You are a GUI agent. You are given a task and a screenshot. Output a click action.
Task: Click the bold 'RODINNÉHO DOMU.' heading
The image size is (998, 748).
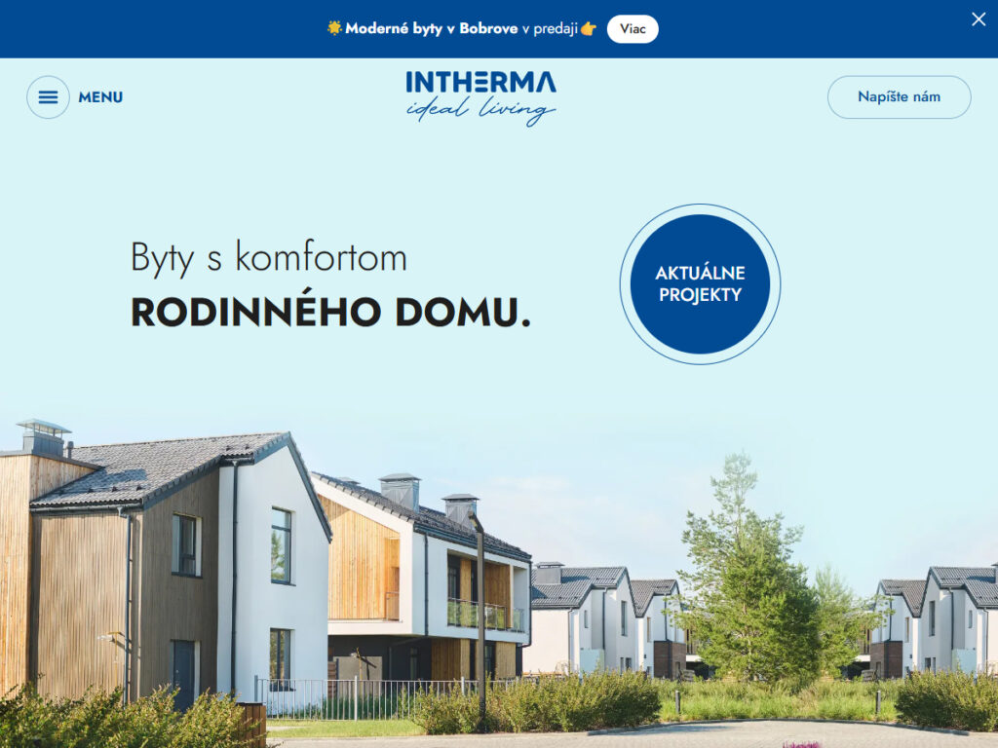tap(330, 313)
